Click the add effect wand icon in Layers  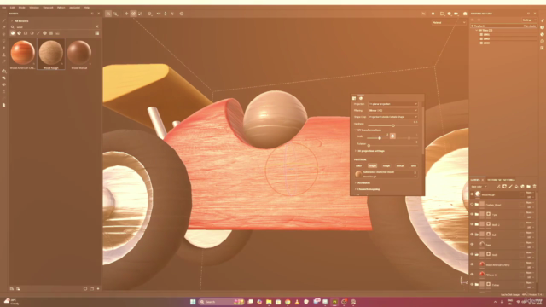498,187
